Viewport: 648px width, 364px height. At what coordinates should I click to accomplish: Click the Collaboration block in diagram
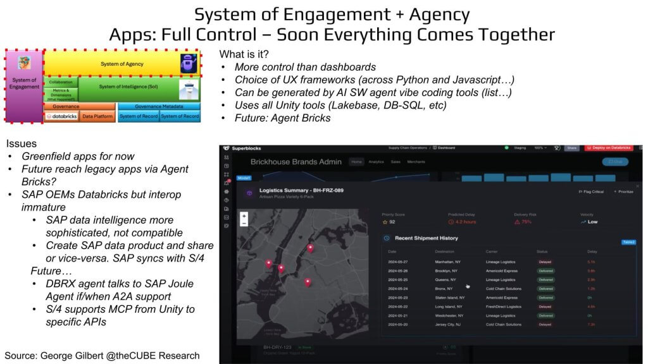(x=61, y=82)
